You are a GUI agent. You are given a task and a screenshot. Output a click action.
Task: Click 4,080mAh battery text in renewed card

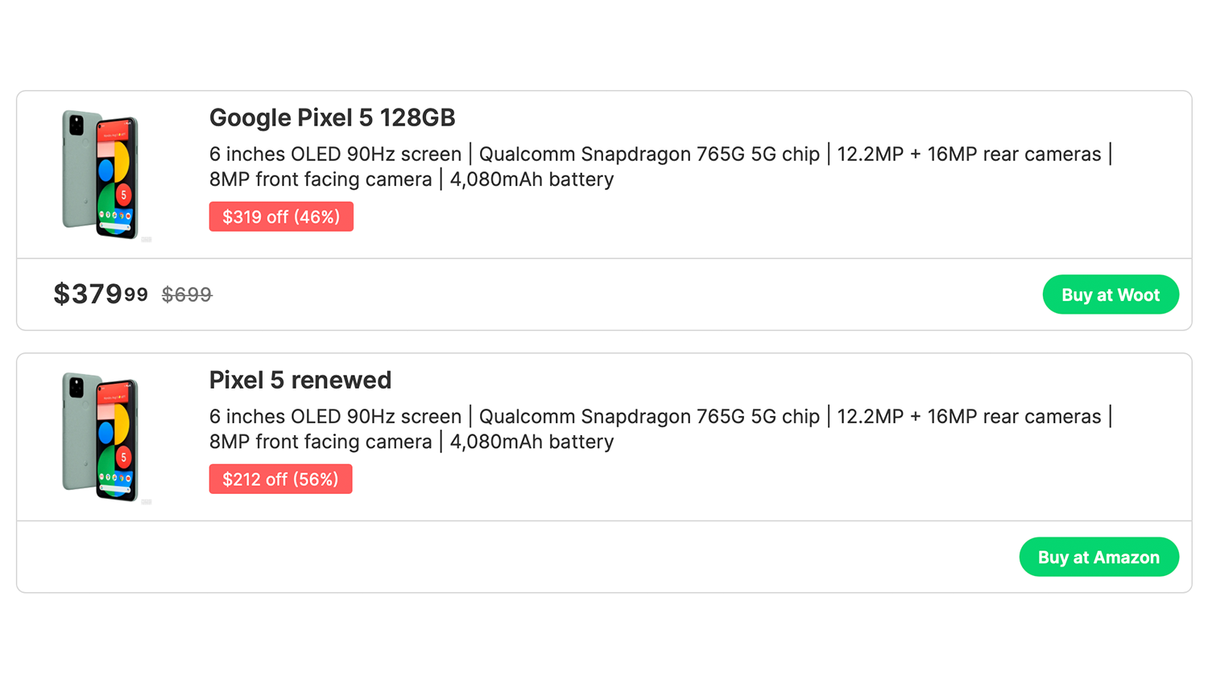pos(532,442)
